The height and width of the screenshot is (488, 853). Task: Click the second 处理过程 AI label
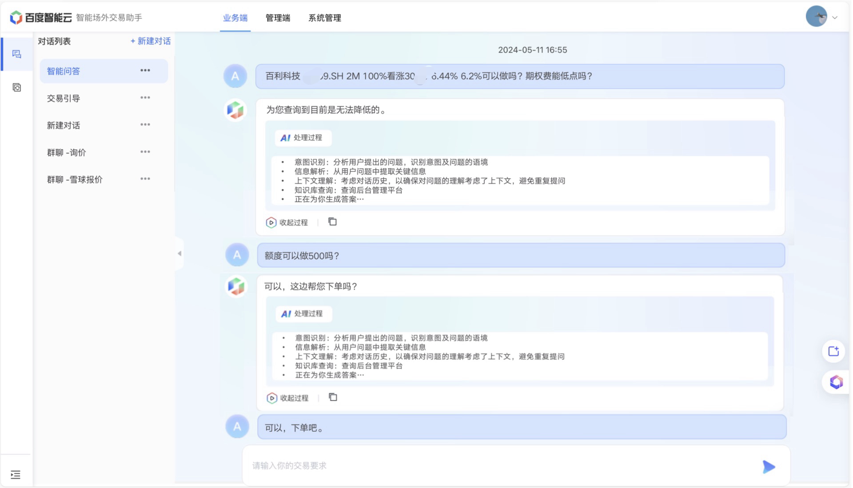click(x=303, y=313)
